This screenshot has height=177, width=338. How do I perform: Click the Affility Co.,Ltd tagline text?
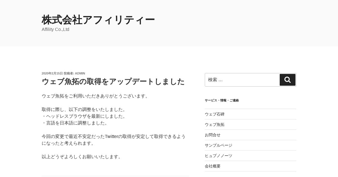point(55,29)
